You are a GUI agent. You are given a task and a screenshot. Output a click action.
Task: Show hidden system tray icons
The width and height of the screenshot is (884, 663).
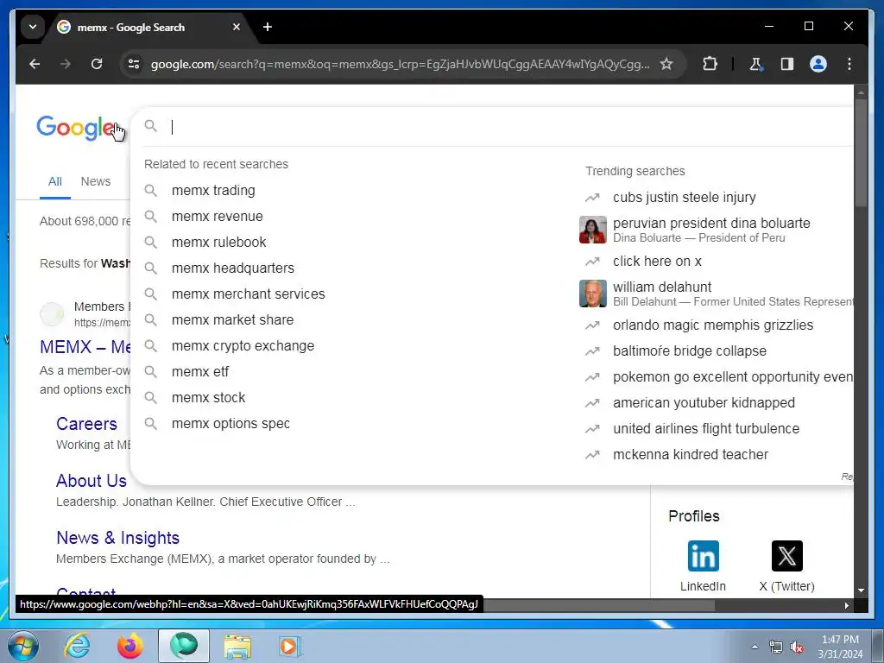[x=755, y=647]
